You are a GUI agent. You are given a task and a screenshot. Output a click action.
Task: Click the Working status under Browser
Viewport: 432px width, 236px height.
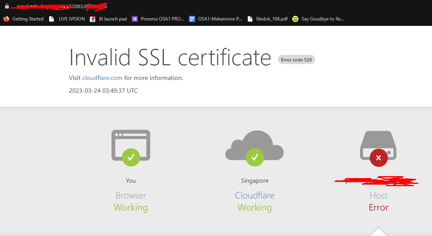click(131, 207)
